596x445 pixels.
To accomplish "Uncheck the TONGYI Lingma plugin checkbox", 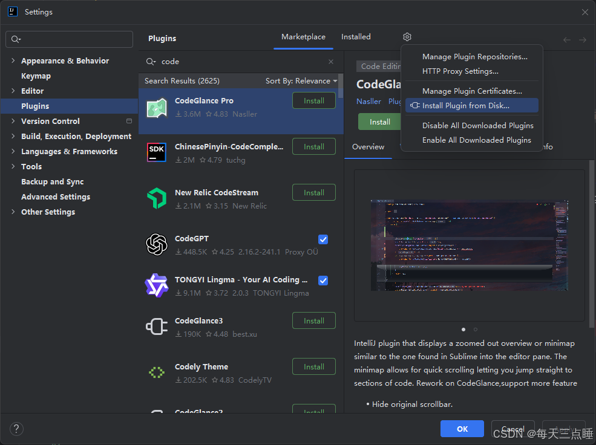I will click(323, 281).
